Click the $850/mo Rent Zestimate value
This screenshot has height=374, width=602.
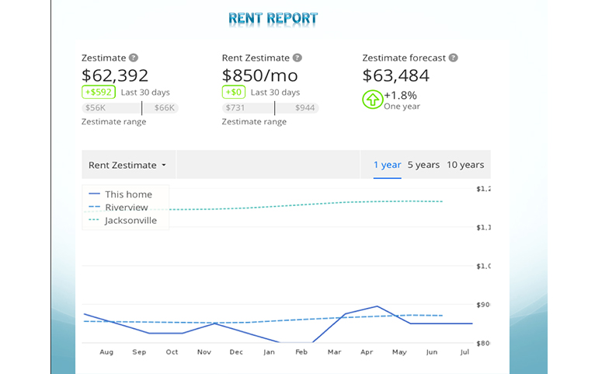(260, 75)
